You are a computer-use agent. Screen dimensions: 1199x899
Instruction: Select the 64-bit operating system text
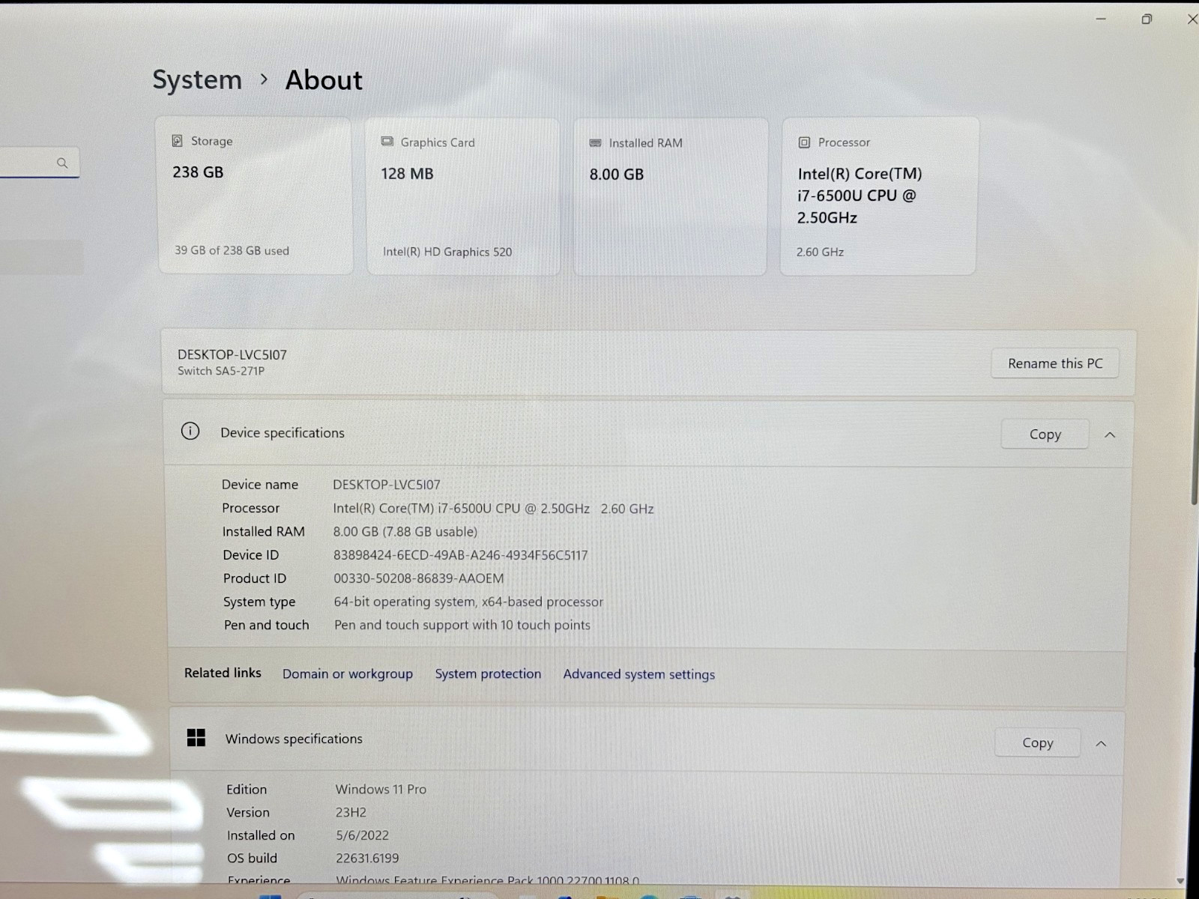468,602
